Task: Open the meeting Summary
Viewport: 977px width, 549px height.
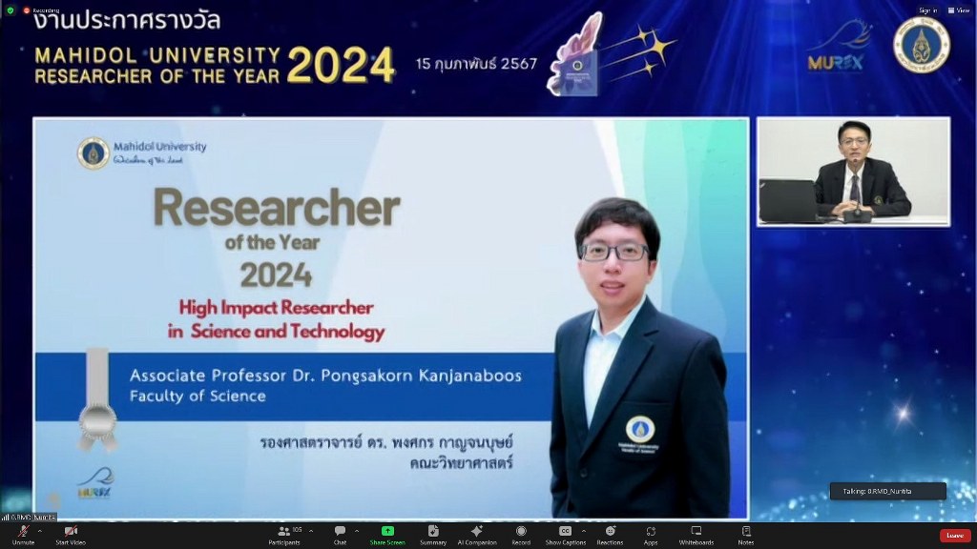Action: point(433,535)
